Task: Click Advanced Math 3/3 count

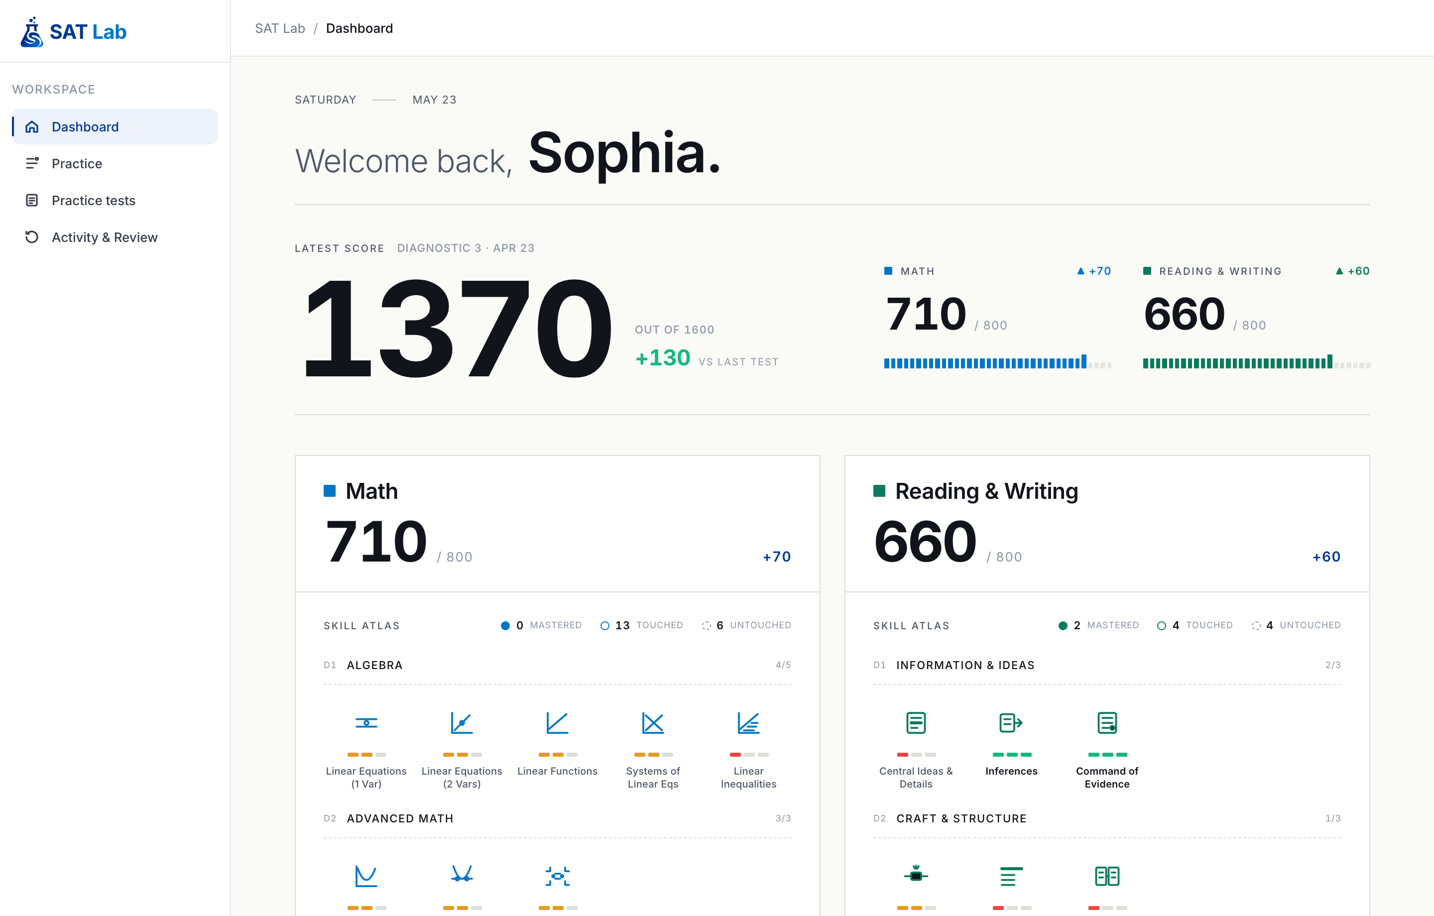Action: point(783,818)
